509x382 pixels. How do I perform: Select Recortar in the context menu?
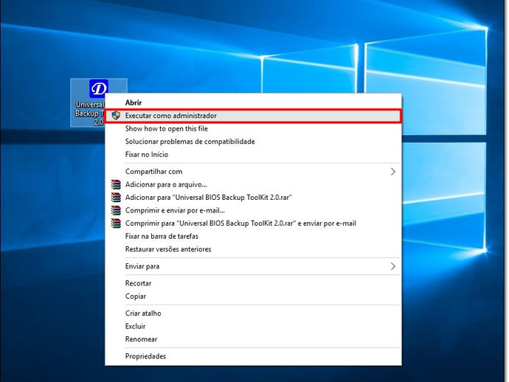click(253, 283)
